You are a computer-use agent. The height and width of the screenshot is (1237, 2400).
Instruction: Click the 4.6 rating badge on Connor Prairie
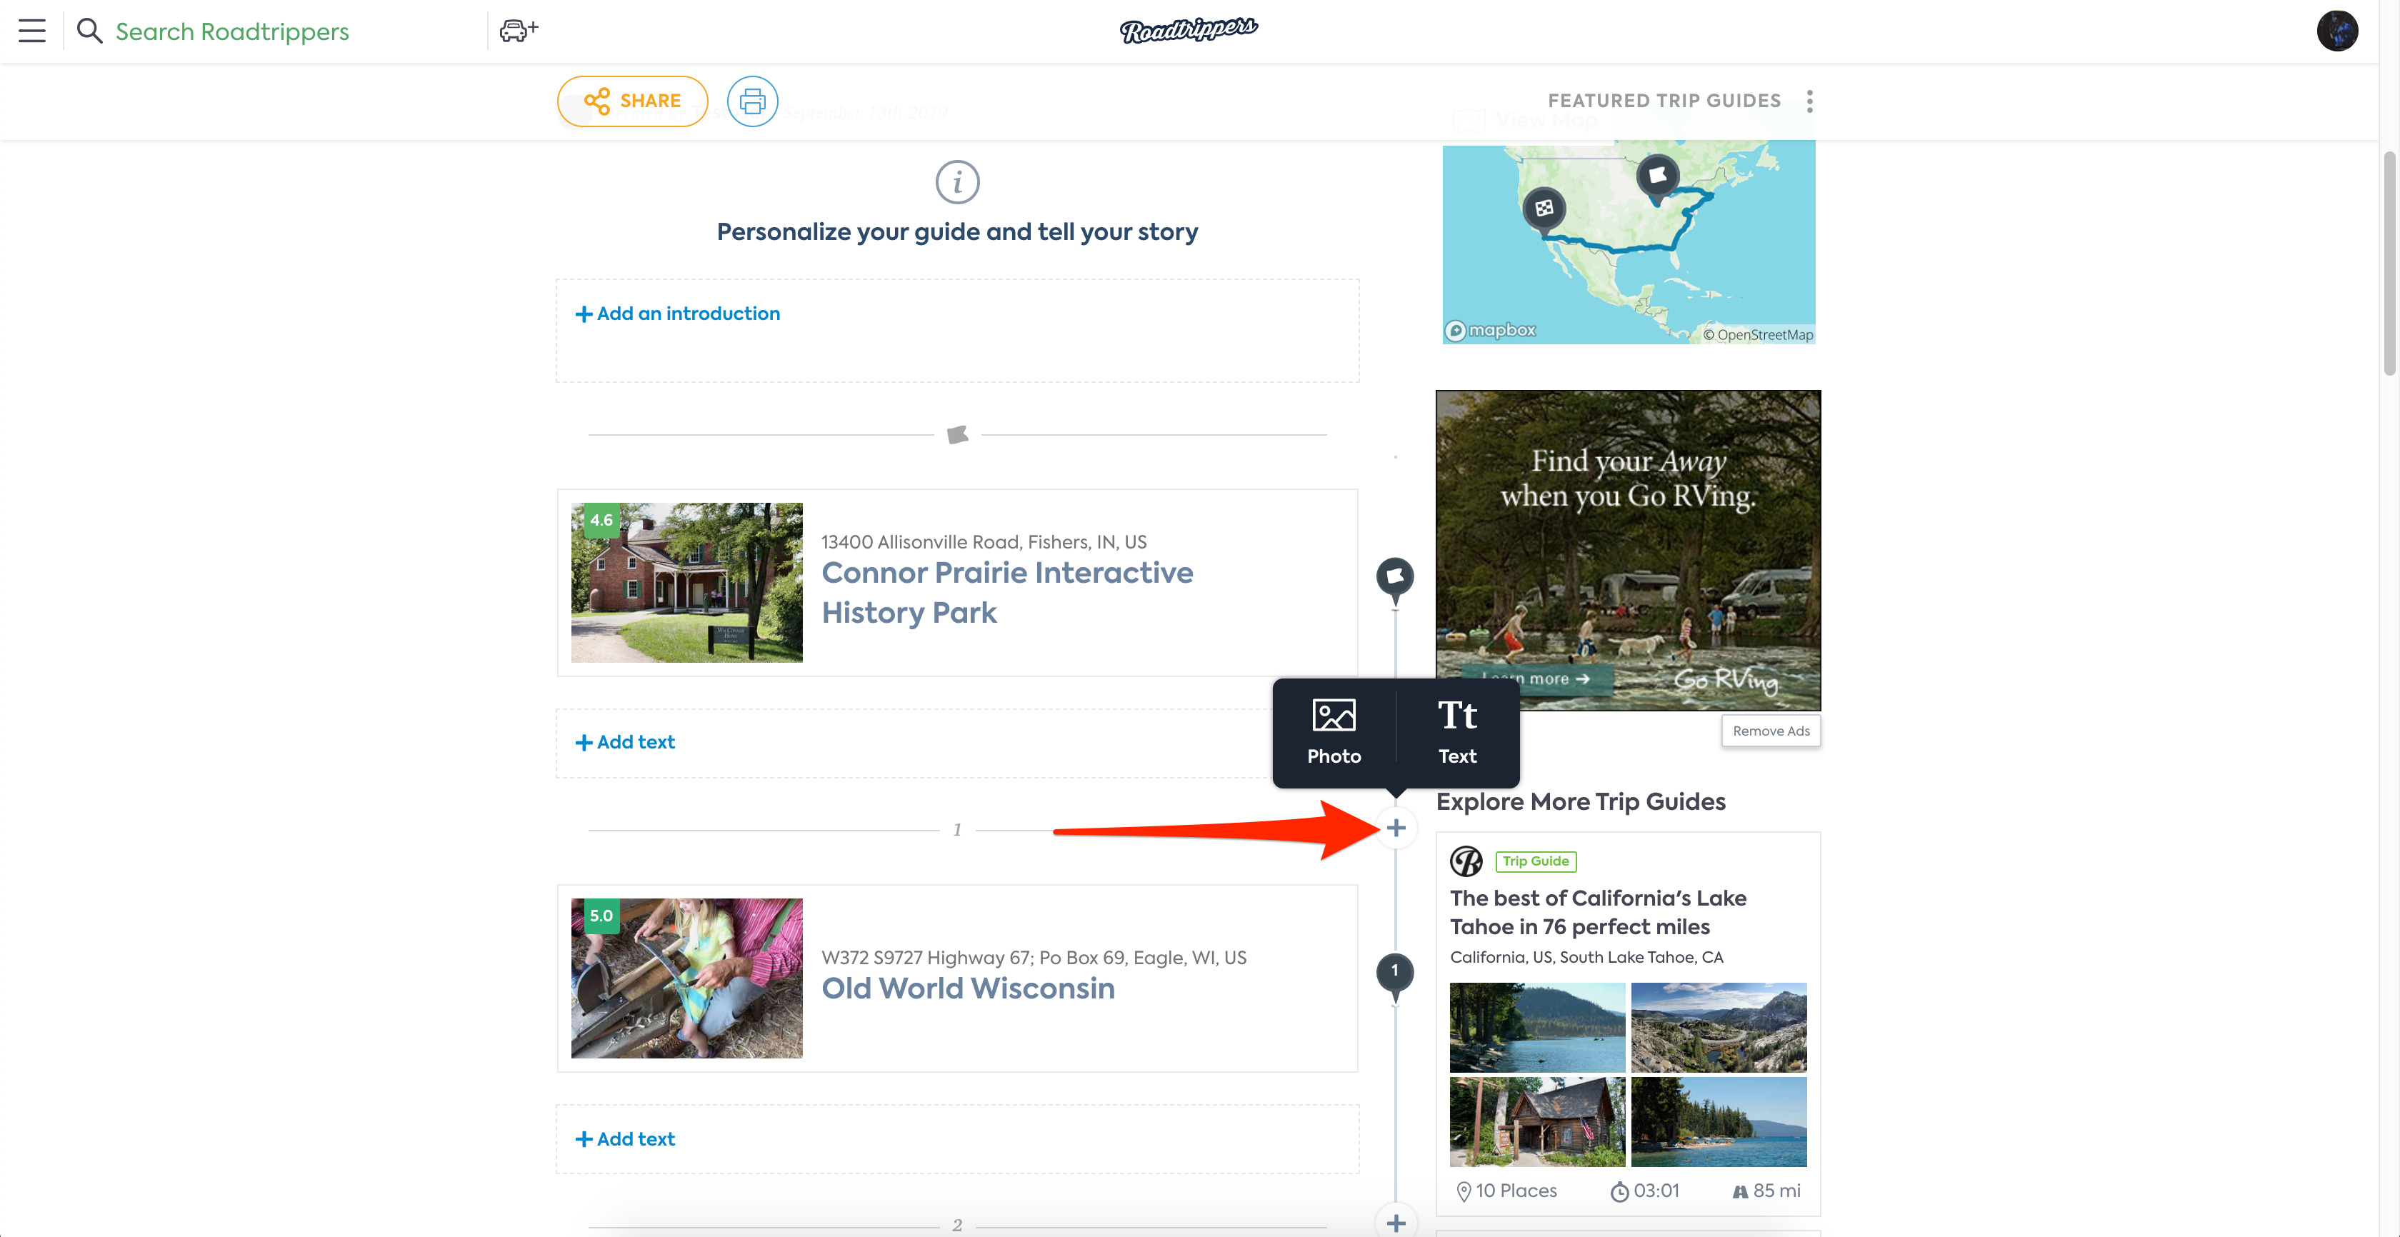coord(601,521)
